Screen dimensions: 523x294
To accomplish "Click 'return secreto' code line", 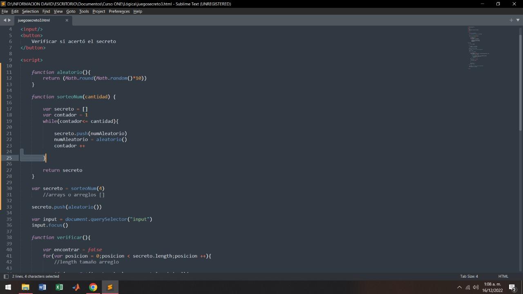I will (x=63, y=170).
